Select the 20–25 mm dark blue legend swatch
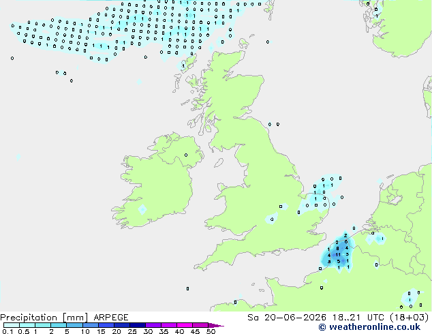This screenshot has height=334, width=432. point(122,325)
